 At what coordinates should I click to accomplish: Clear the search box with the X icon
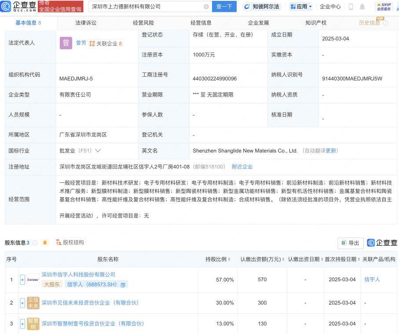click(206, 7)
